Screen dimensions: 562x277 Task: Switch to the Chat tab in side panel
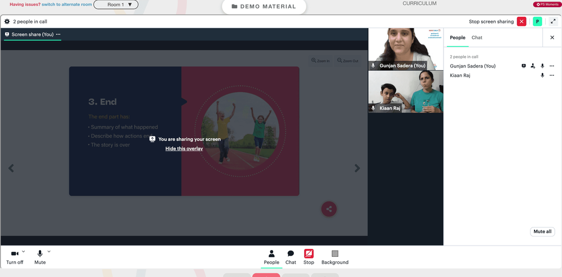(x=477, y=38)
